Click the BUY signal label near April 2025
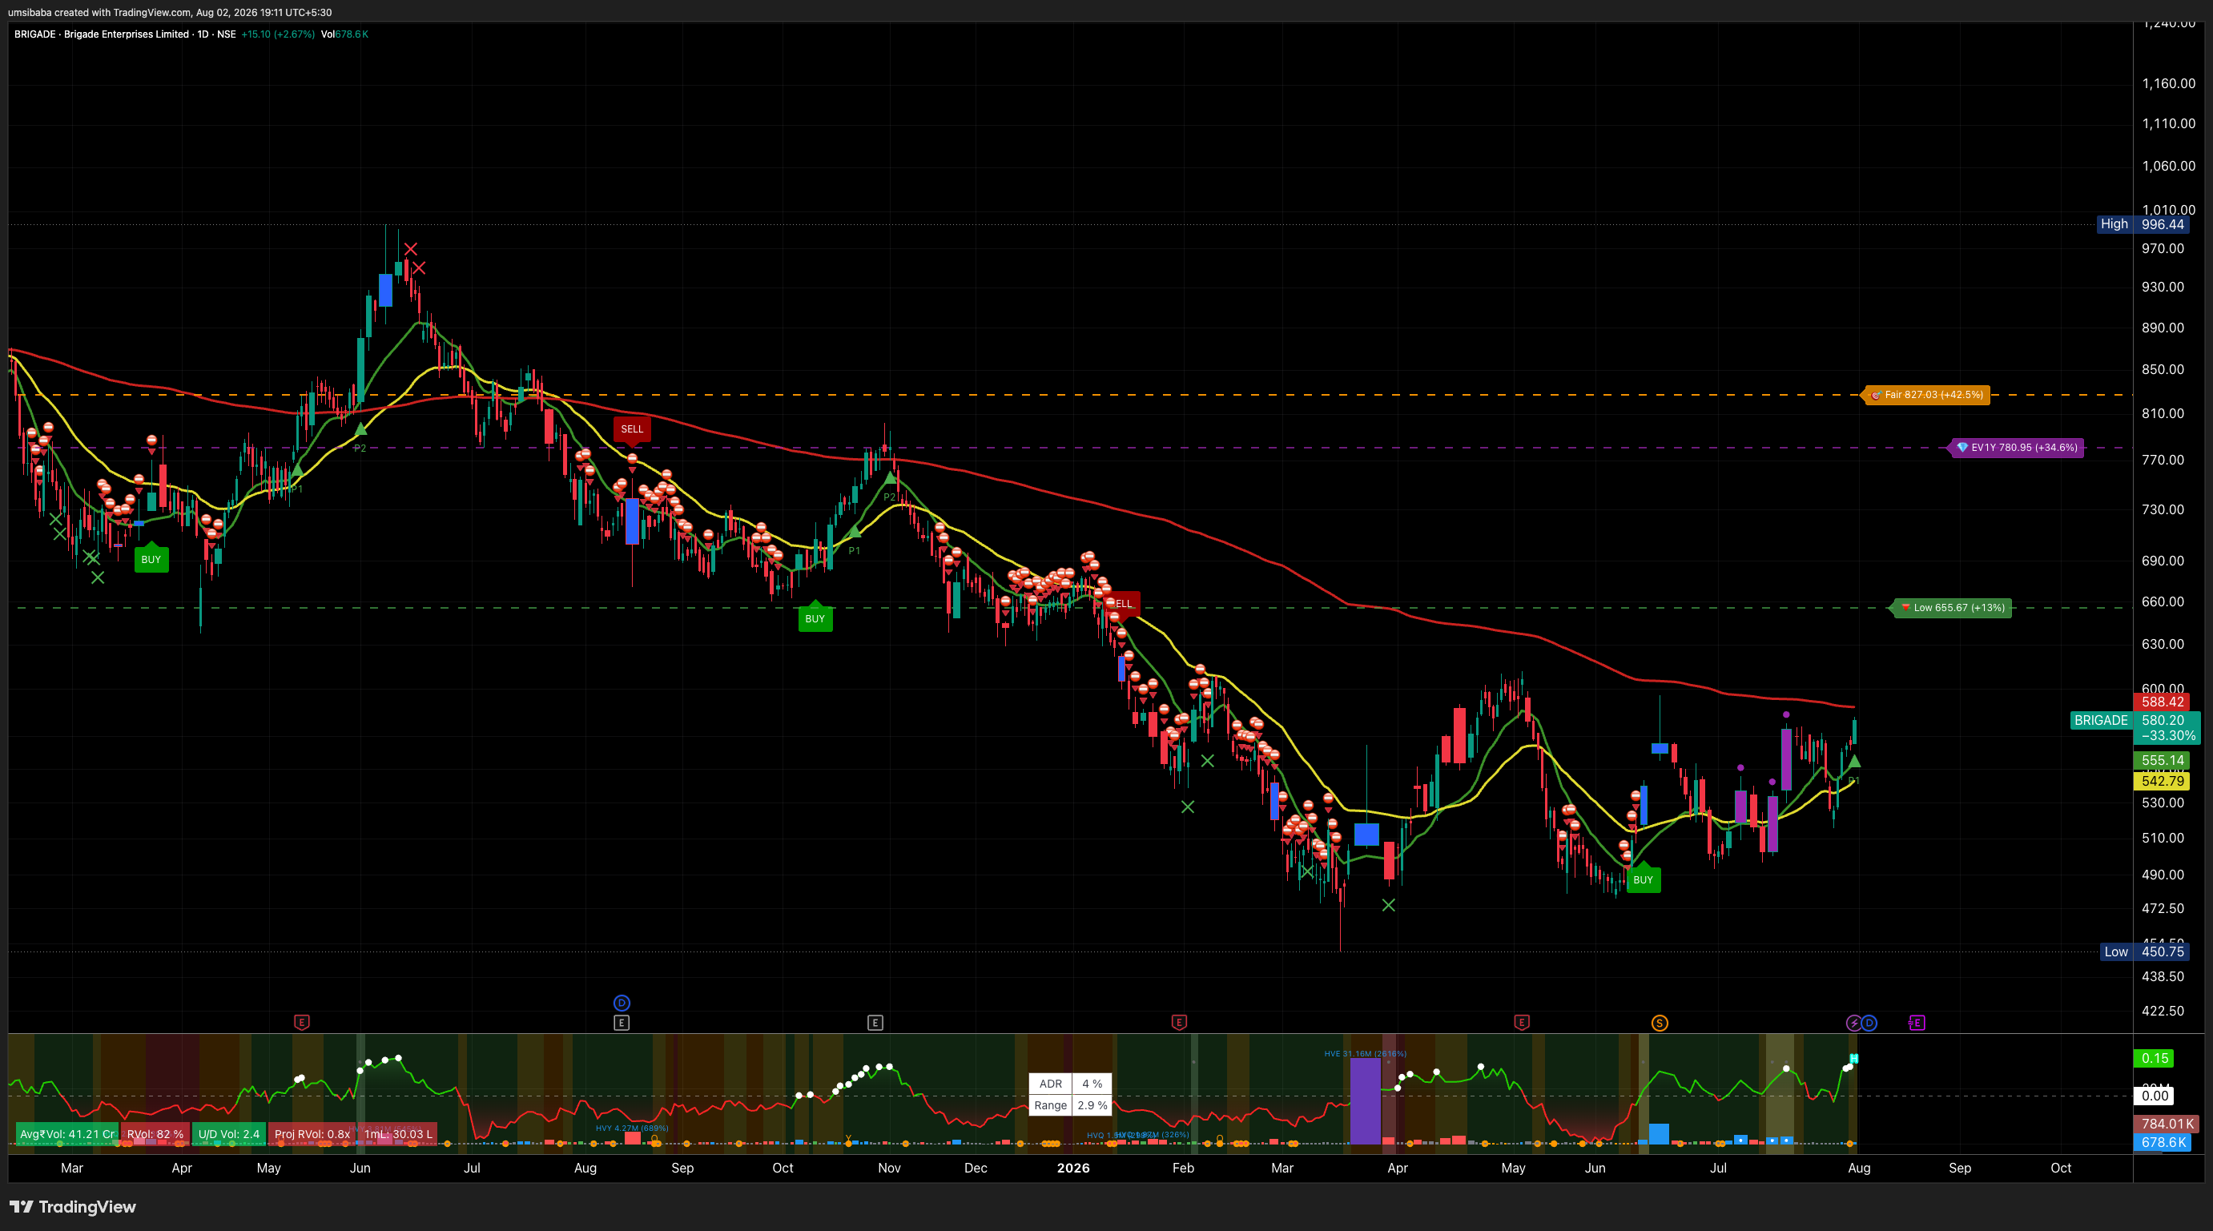This screenshot has height=1231, width=2213. click(x=151, y=559)
